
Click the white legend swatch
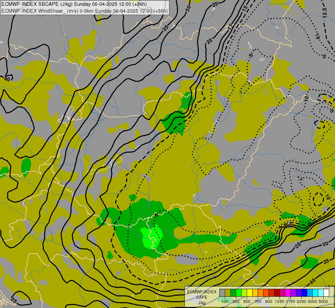tap(326, 293)
